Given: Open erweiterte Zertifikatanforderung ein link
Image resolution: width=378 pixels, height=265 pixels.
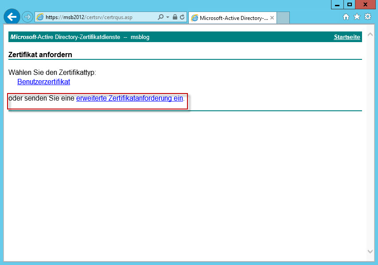Looking at the screenshot, I should point(129,98).
